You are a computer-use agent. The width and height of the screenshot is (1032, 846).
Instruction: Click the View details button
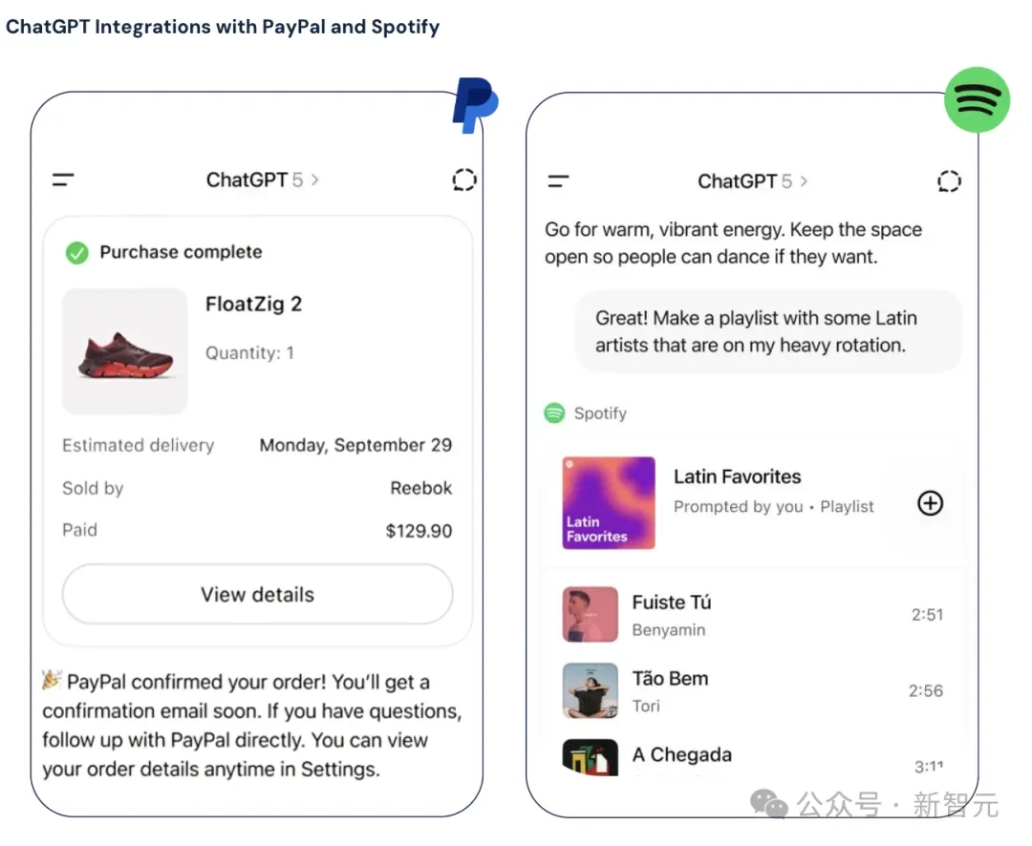point(257,594)
